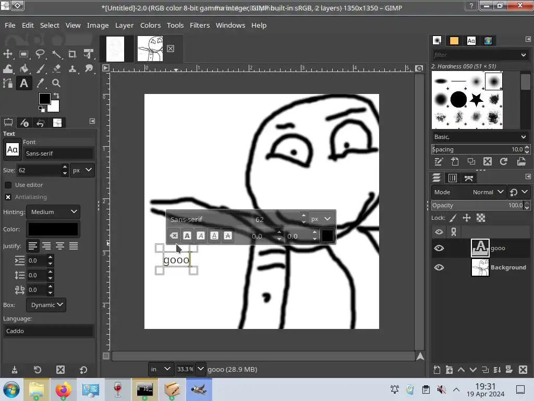Toggle lock position and size
Screen dimensions: 534x401
coord(467,218)
